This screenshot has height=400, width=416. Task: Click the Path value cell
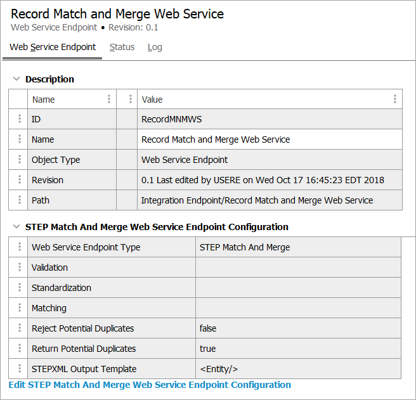pos(270,200)
